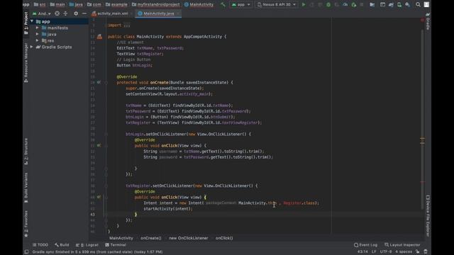Viewport: 454px width, 255px height.
Task: Open the Gradle tool window on the right edge
Action: pyautogui.click(x=428, y=21)
